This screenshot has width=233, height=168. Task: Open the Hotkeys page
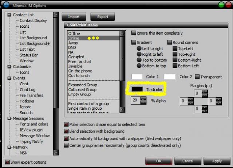coord(27,101)
